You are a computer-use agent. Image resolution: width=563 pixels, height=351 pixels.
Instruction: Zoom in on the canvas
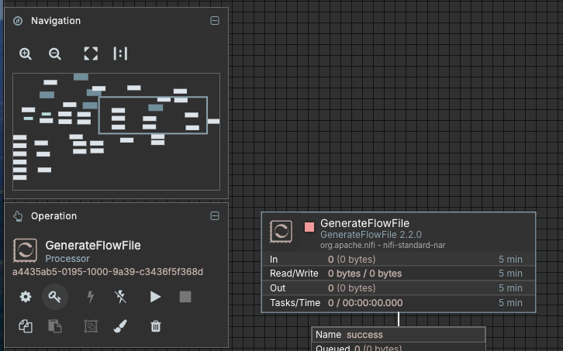(x=26, y=53)
